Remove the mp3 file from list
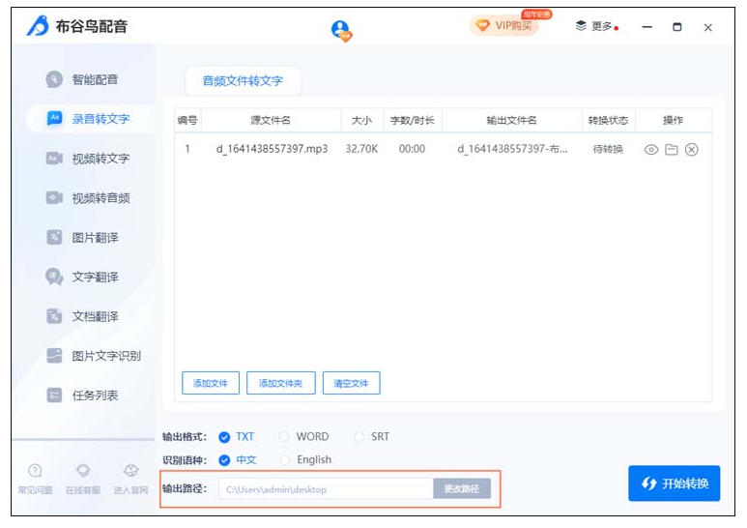Viewport: 747px width, 528px height. 691,150
